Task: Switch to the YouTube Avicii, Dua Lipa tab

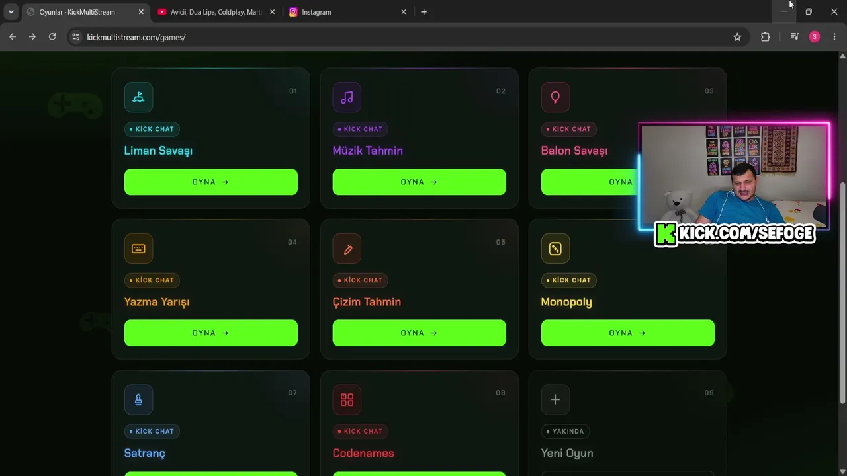Action: [x=216, y=12]
